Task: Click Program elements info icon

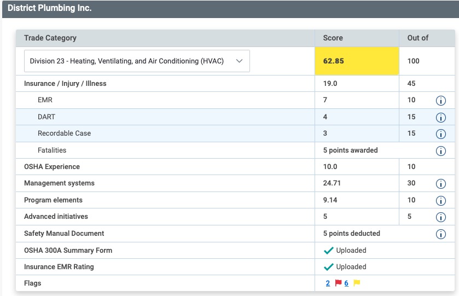Action: 440,201
